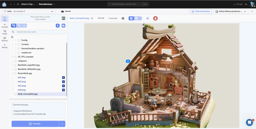
Task: Click the red delete file icon
Action: click(155, 18)
